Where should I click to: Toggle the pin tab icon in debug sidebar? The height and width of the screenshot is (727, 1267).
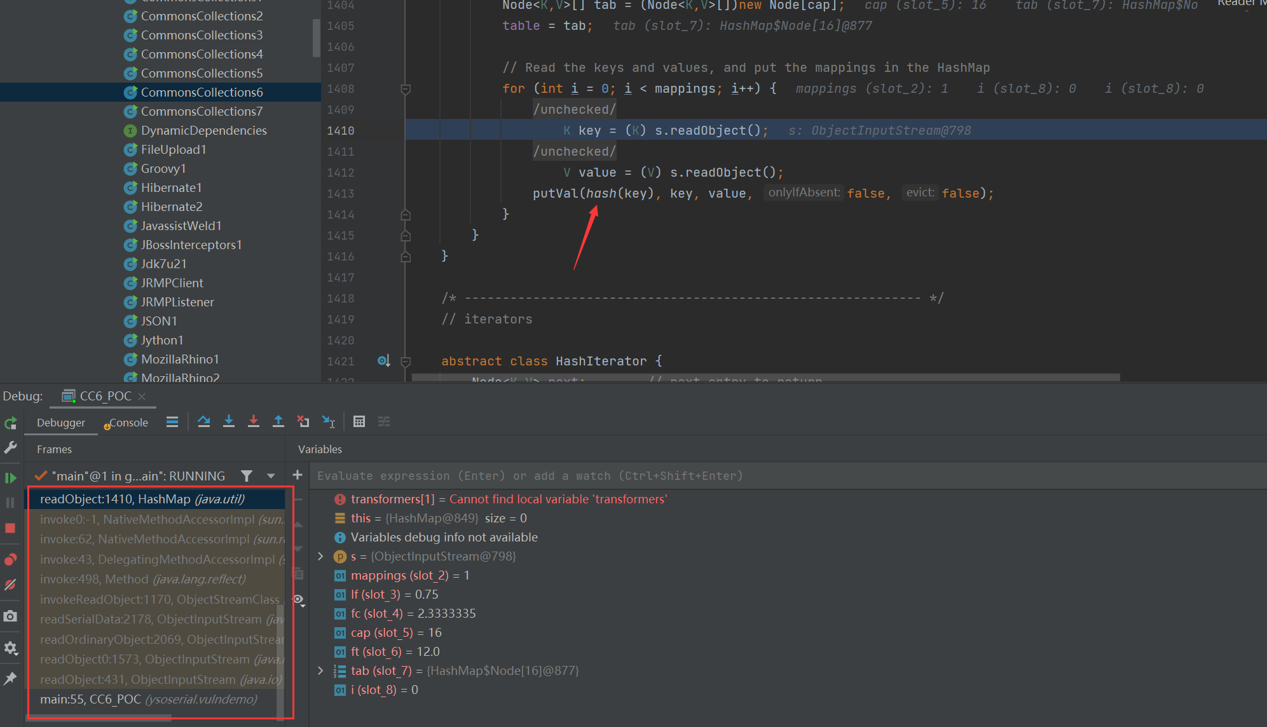10,679
